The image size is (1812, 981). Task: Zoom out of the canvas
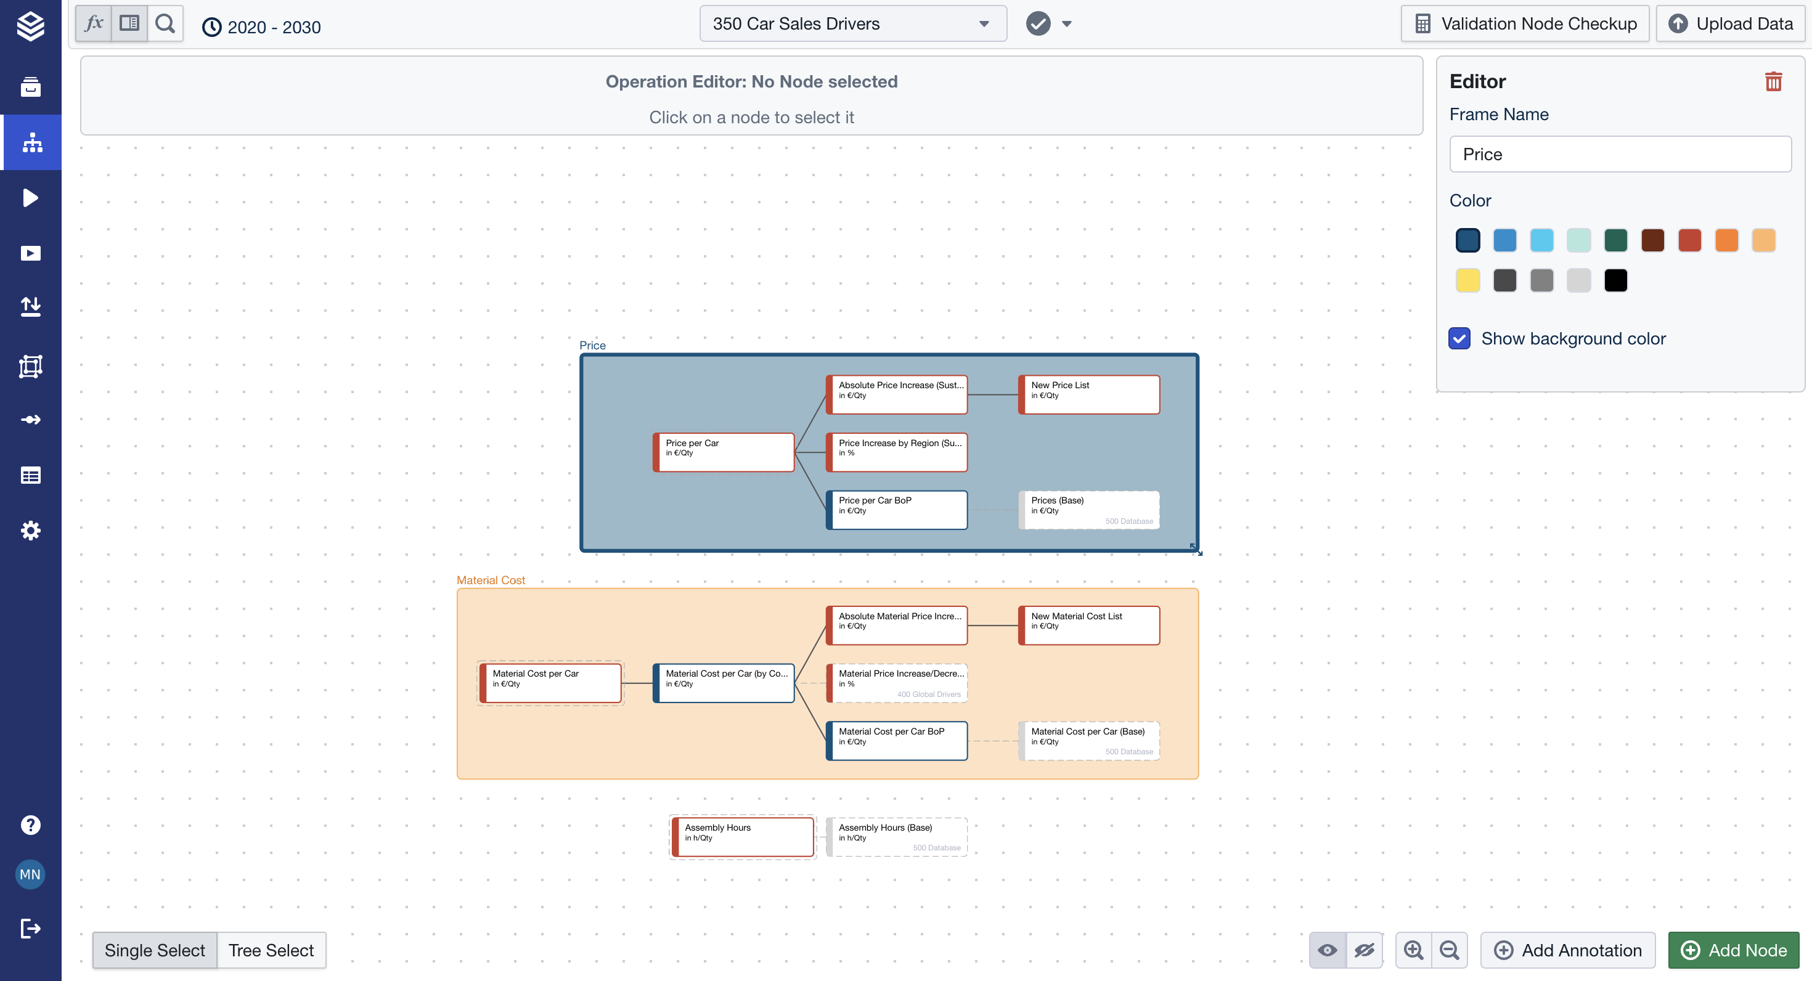[x=1449, y=950]
